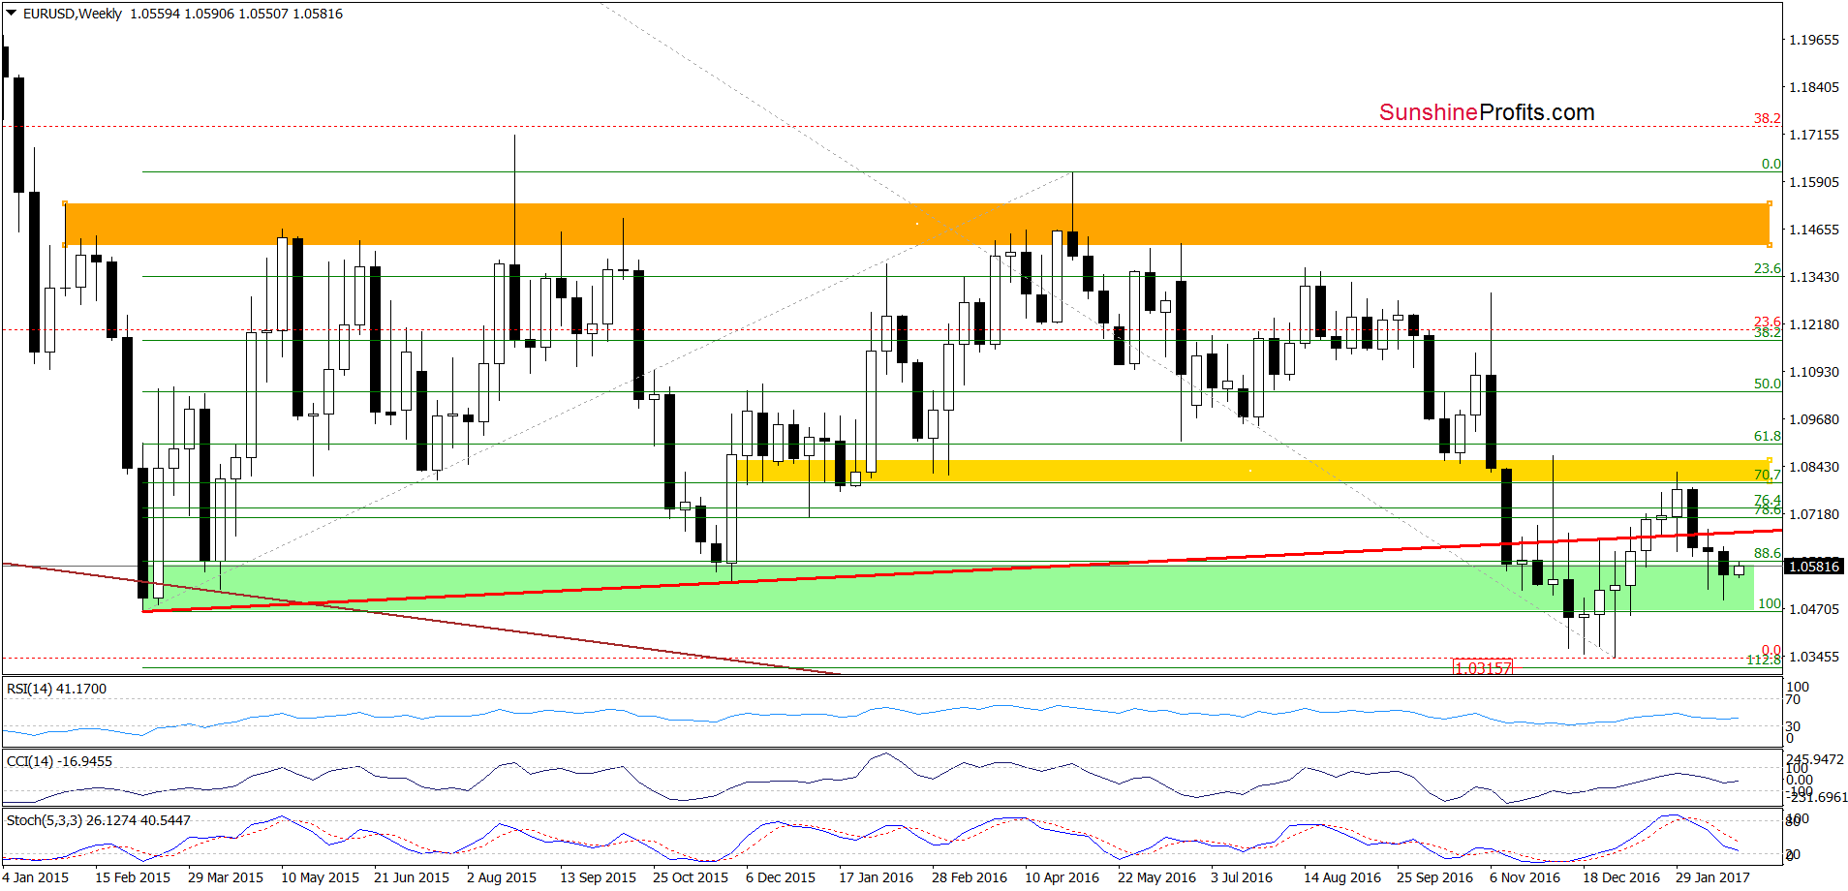Click the 17 Jan 2016 date label
Viewport: 1848px width, 891px height.
tap(876, 877)
